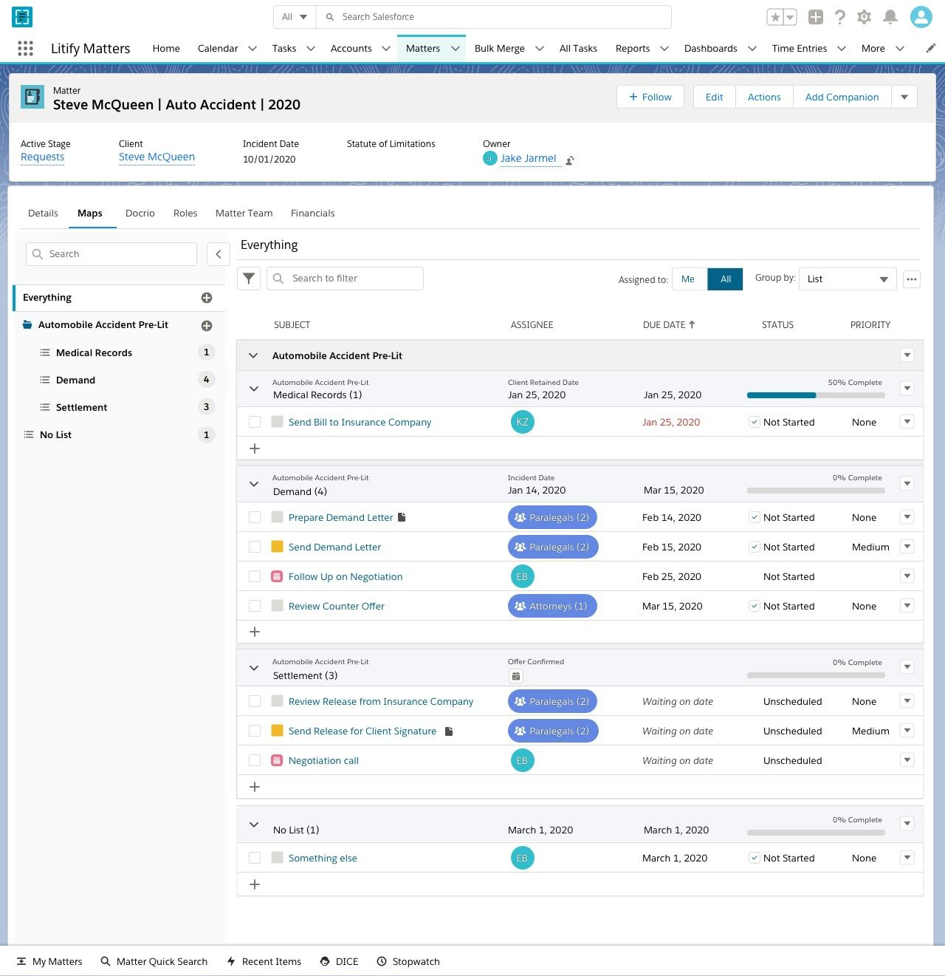Viewport: 945px width, 976px height.
Task: Collapse the No List (1) section
Action: (254, 825)
